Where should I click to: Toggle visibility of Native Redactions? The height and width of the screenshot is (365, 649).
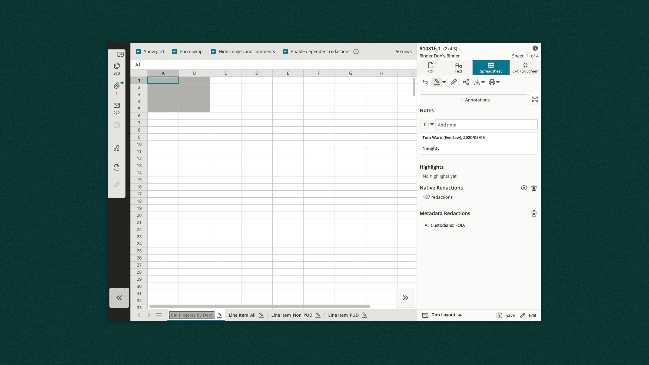pos(524,188)
